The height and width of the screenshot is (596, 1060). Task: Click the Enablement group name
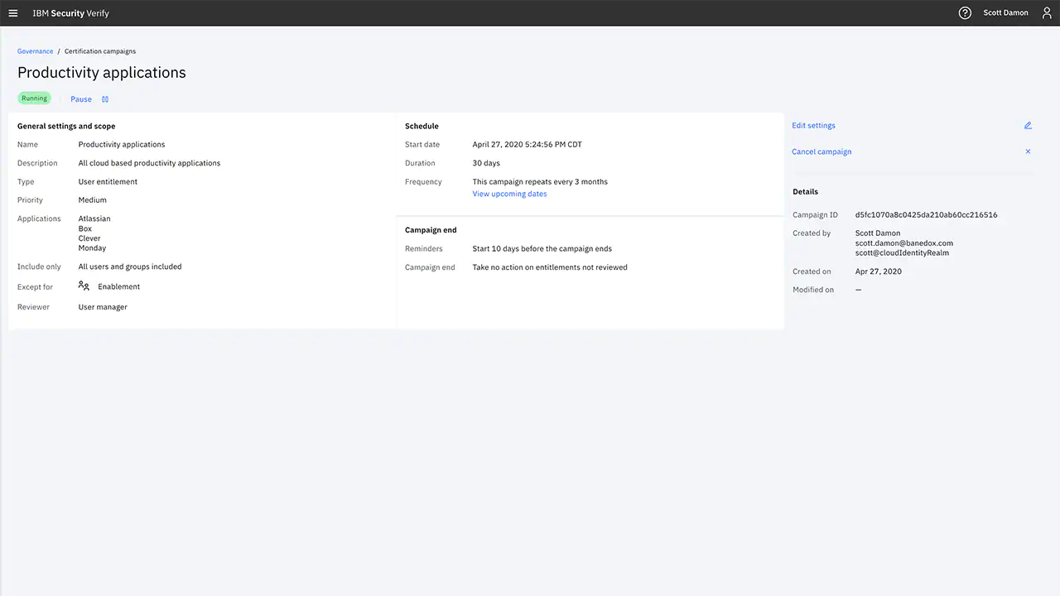tap(119, 286)
